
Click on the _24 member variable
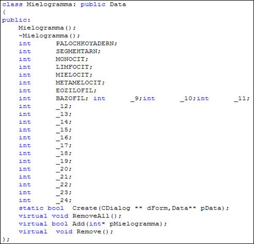click(x=62, y=200)
